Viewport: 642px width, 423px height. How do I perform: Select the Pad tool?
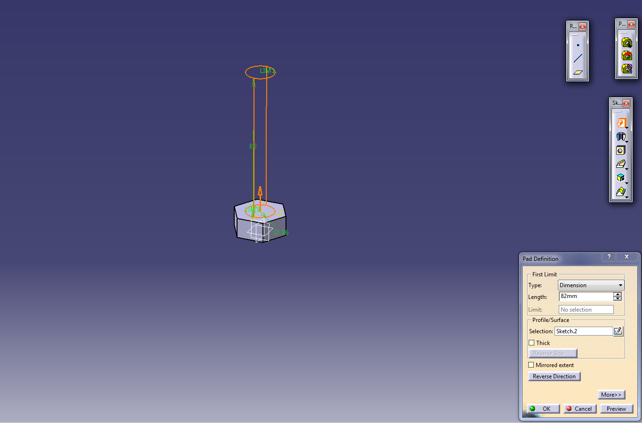[621, 123]
